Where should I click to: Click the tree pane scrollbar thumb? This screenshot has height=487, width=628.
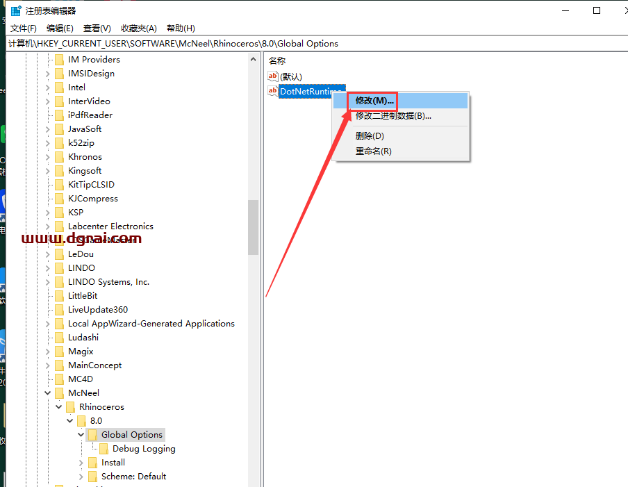(x=253, y=227)
